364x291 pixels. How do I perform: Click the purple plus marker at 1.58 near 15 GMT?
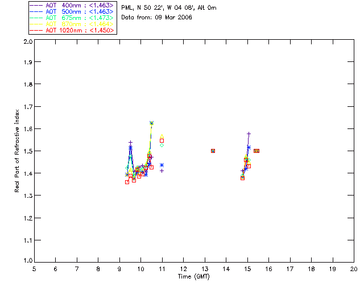click(249, 134)
